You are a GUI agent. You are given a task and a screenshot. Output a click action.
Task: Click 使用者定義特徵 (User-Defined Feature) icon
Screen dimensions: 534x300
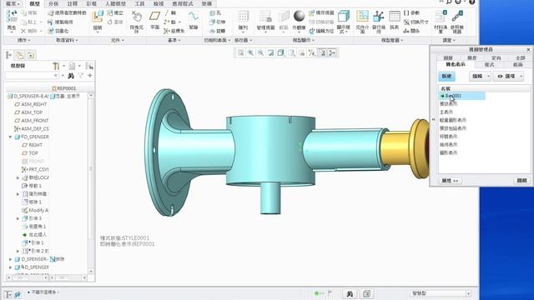[51, 13]
